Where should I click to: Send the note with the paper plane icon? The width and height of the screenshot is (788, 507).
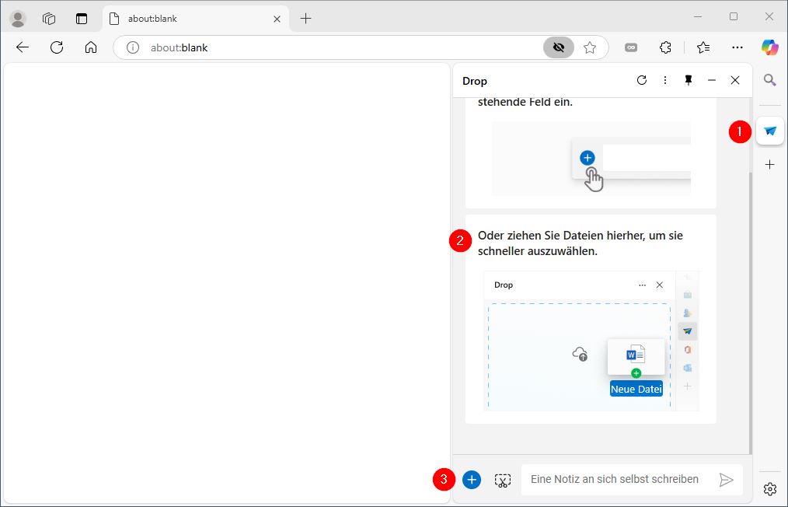(x=727, y=480)
